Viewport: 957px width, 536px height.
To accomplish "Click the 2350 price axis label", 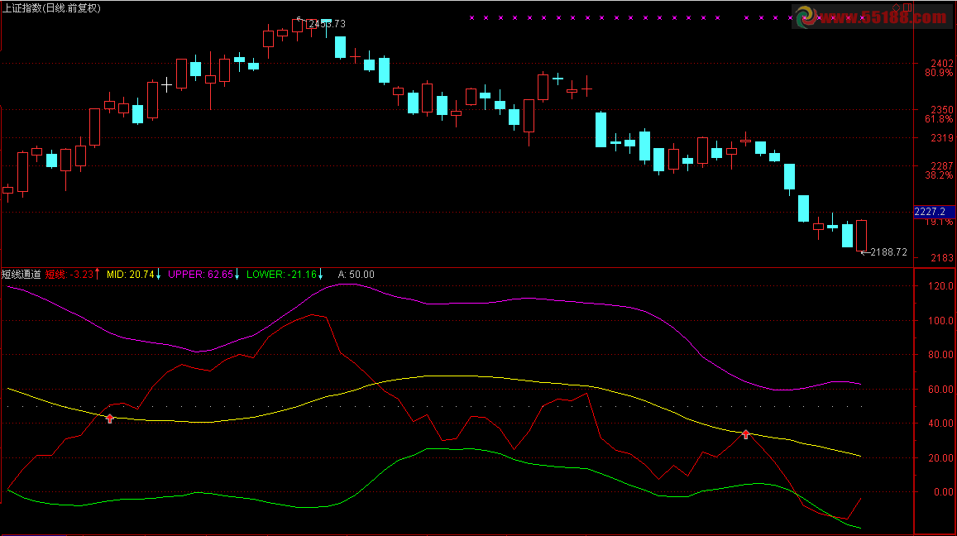I will tap(942, 110).
